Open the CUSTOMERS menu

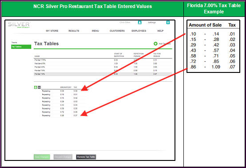[117, 31]
